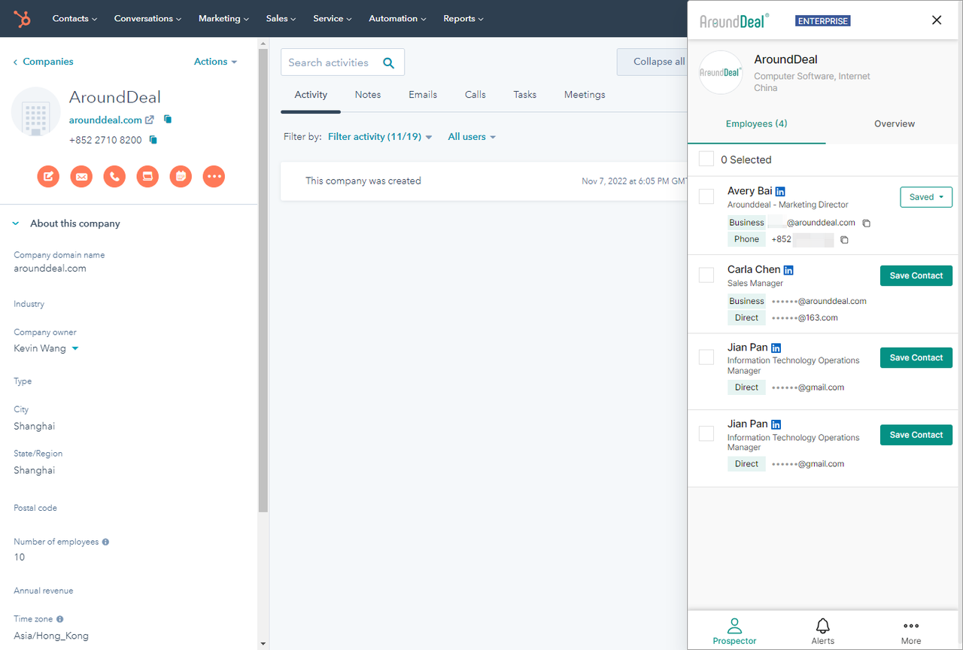Copy Avery Bai's business email address

(867, 223)
